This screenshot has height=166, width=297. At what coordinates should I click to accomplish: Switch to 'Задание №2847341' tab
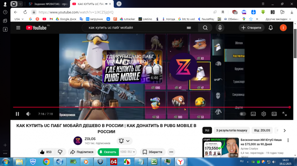click(x=48, y=4)
